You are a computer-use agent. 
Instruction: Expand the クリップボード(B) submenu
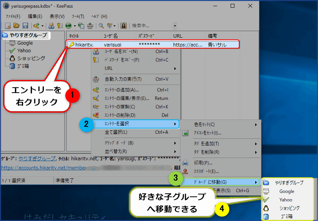[136, 143]
